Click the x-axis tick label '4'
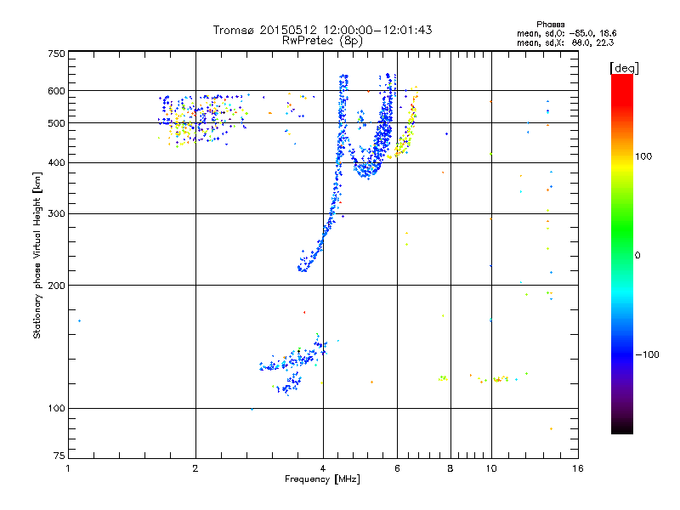This screenshot has width=680, height=510. click(x=323, y=468)
